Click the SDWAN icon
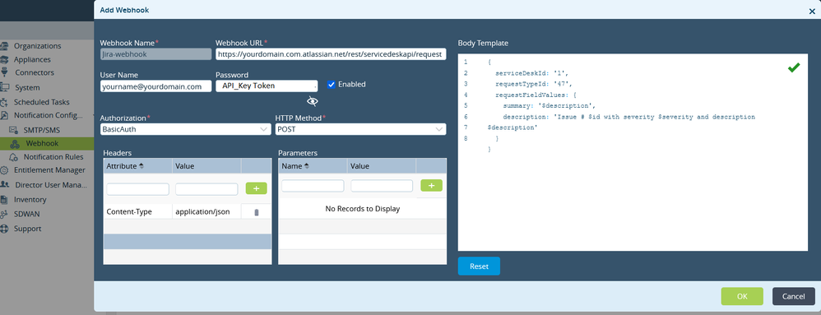Image resolution: width=821 pixels, height=315 pixels. [x=4, y=214]
